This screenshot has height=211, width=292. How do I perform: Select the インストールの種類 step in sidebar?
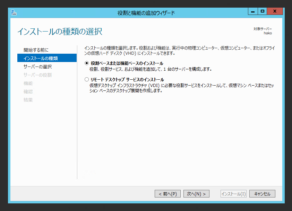click(x=47, y=58)
